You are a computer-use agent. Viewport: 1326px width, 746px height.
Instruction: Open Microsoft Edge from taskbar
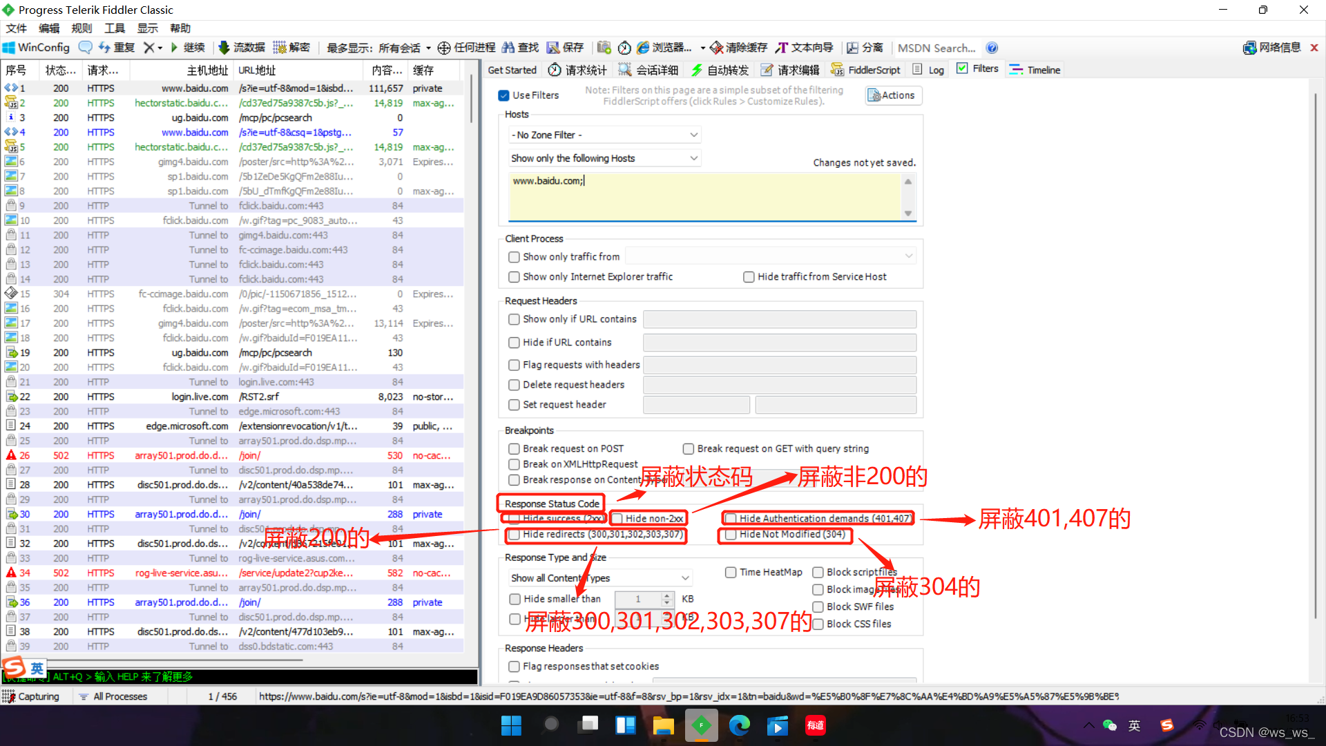pos(739,725)
